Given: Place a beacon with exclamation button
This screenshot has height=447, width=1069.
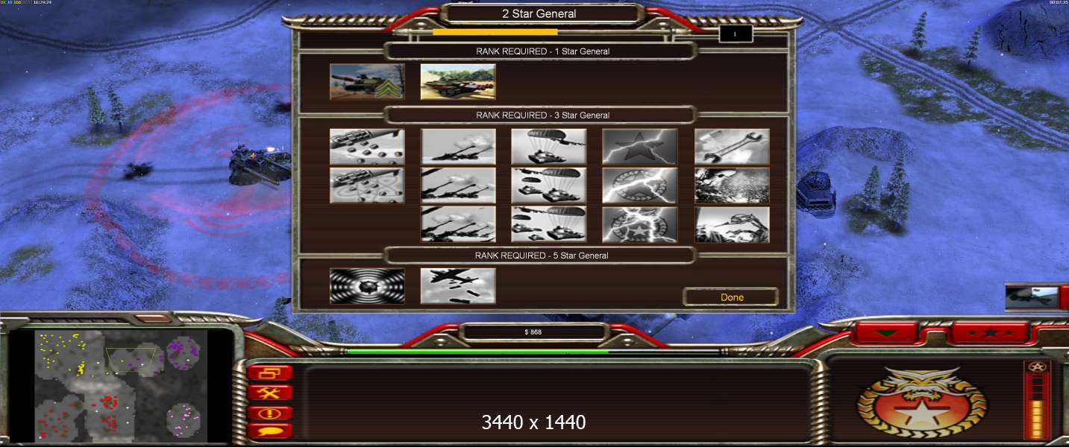Looking at the screenshot, I should pos(269,413).
